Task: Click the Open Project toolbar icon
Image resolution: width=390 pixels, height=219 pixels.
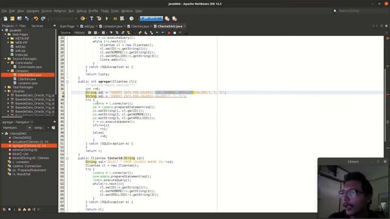Action: pos(19,19)
